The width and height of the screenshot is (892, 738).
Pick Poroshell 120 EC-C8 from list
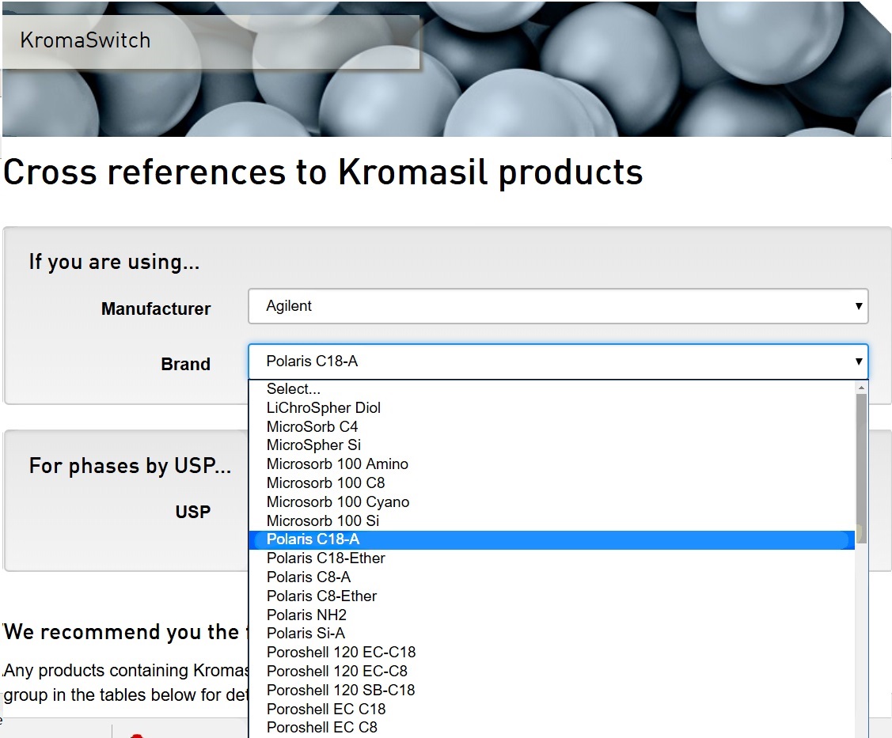552,671
